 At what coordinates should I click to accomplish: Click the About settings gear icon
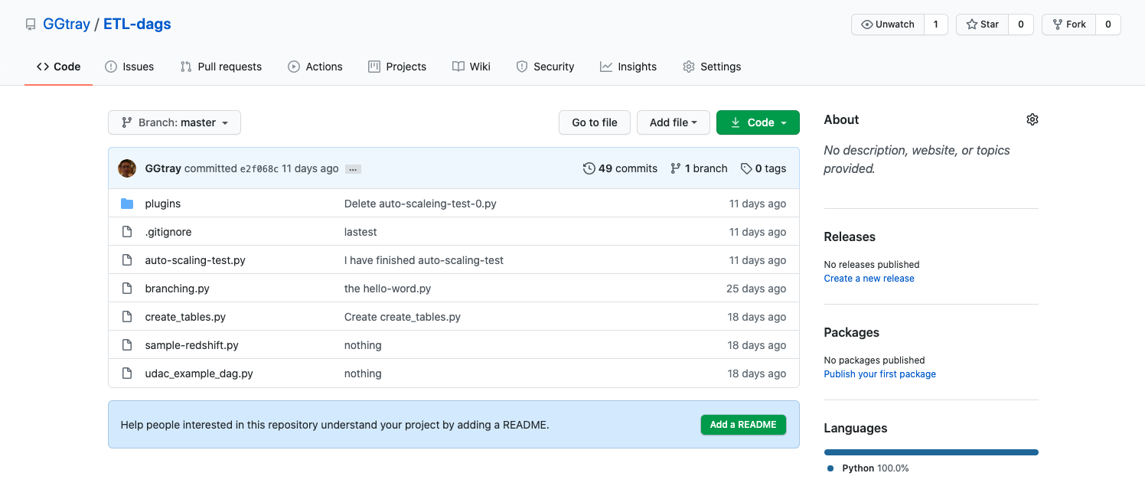point(1032,119)
